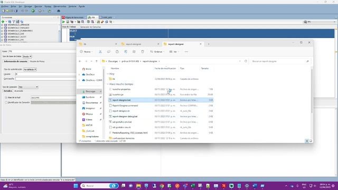Open File Explorer from the taskbar

click(x=138, y=186)
